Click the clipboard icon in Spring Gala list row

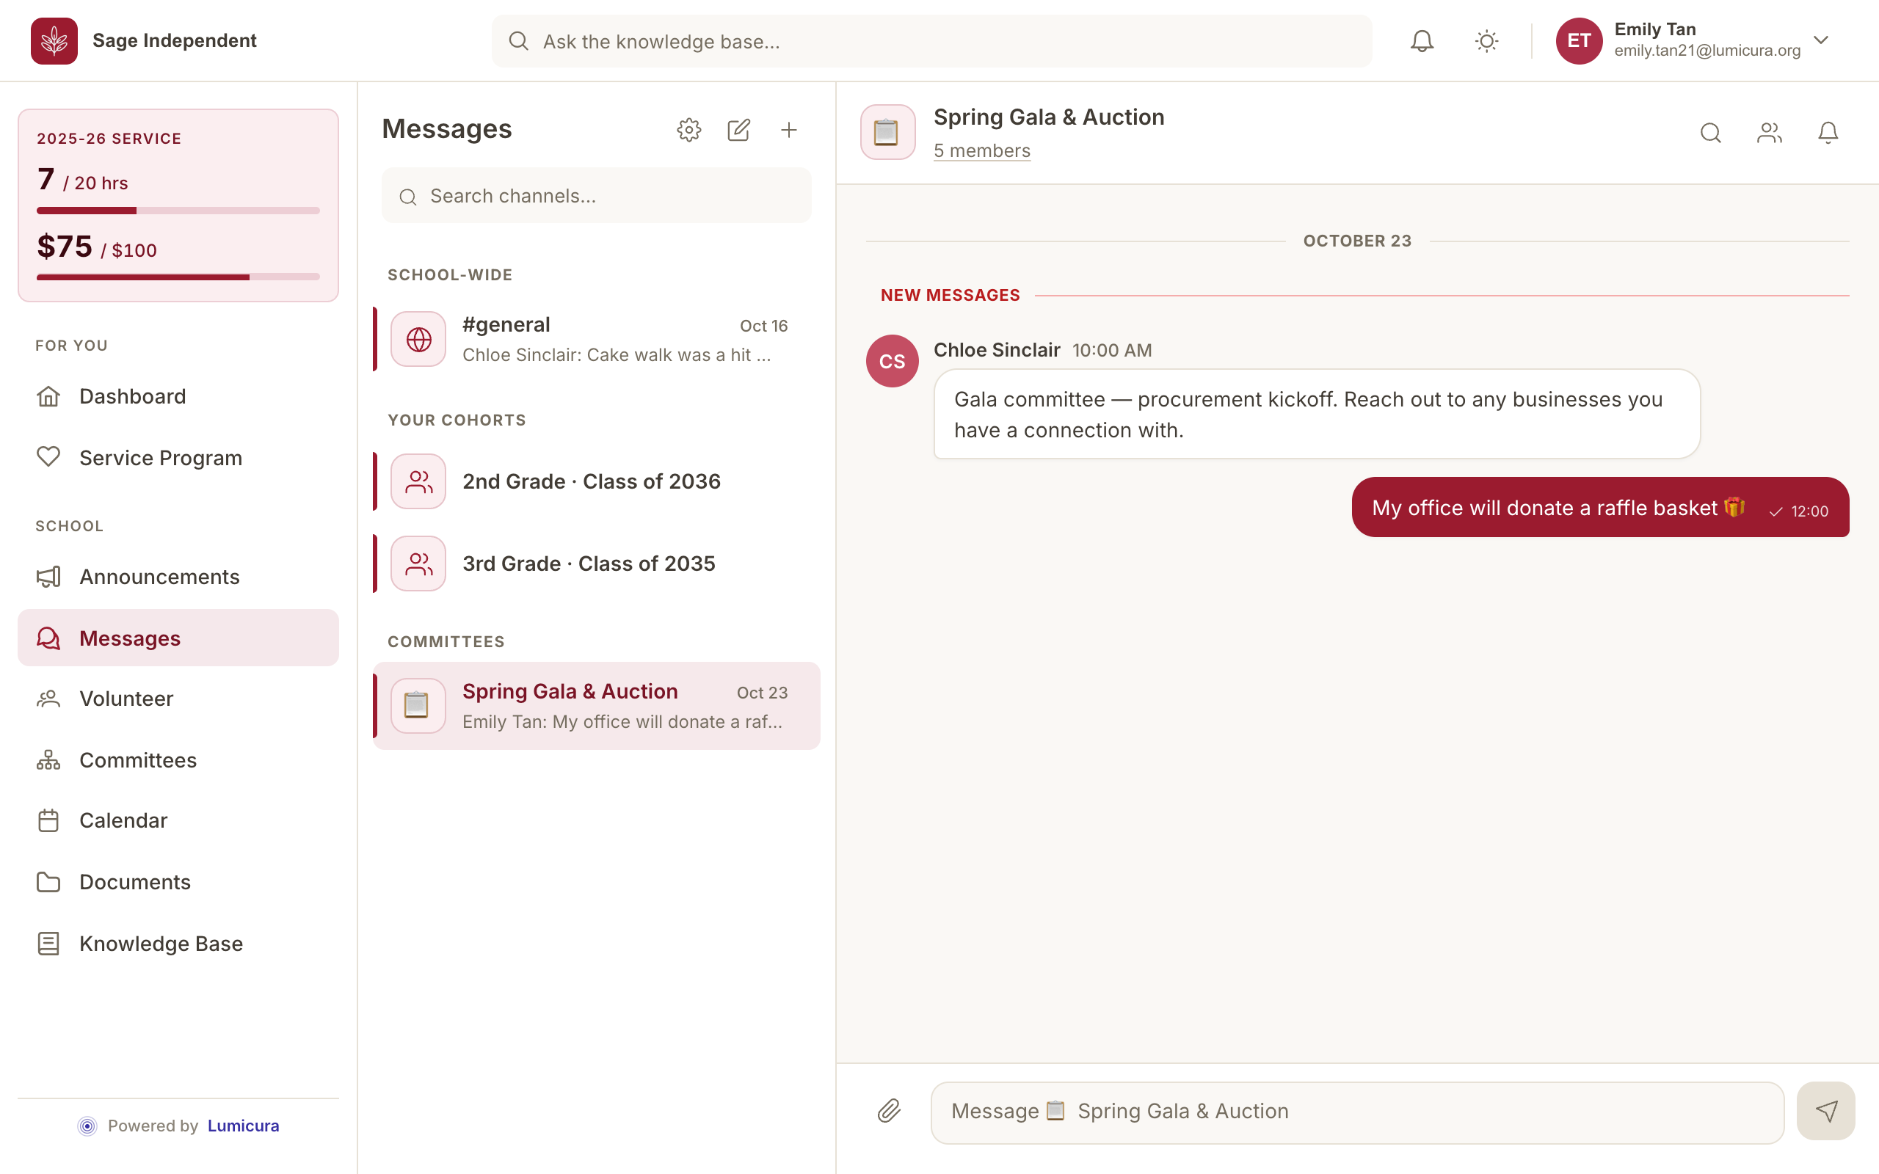click(x=418, y=705)
